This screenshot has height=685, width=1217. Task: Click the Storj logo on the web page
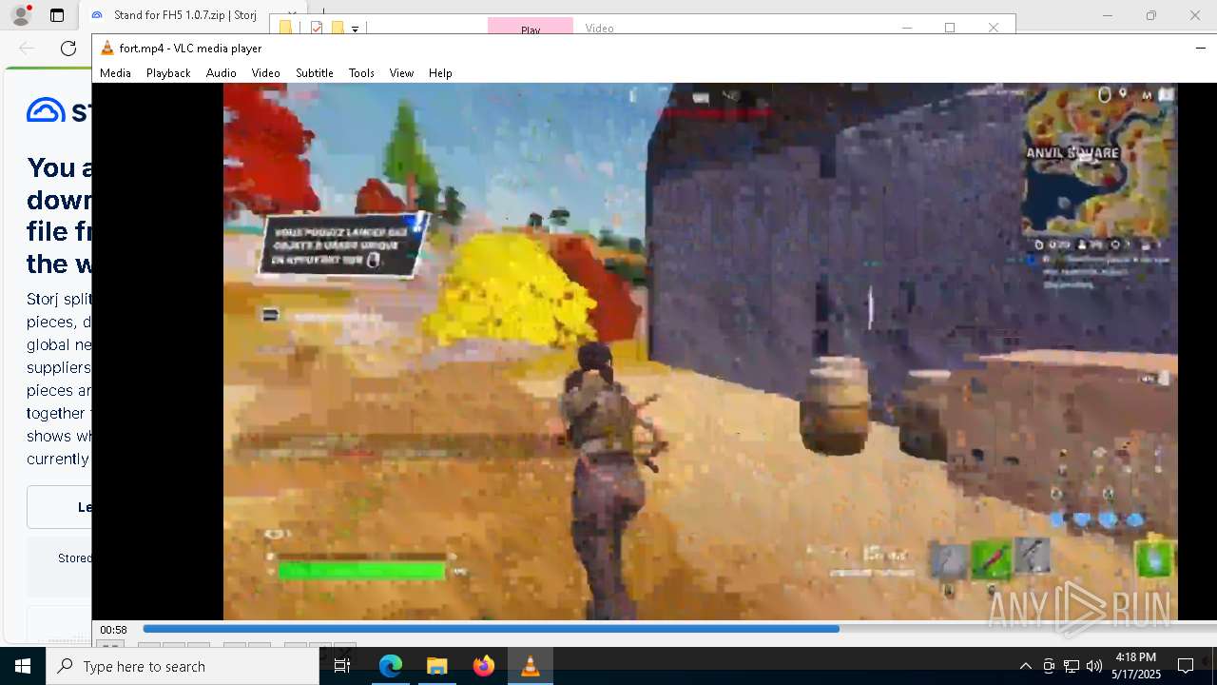tap(59, 111)
